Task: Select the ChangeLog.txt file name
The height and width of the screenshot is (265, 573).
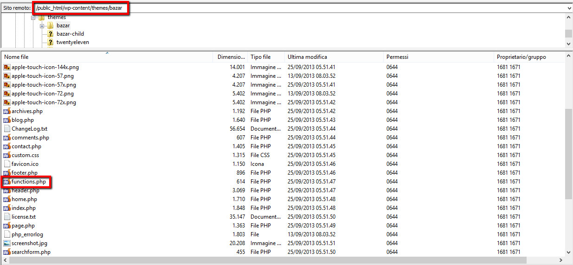Action: coord(29,129)
